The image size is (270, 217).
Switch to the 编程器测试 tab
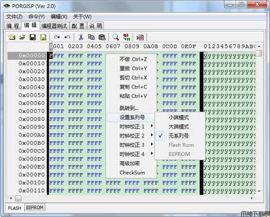click(54, 26)
